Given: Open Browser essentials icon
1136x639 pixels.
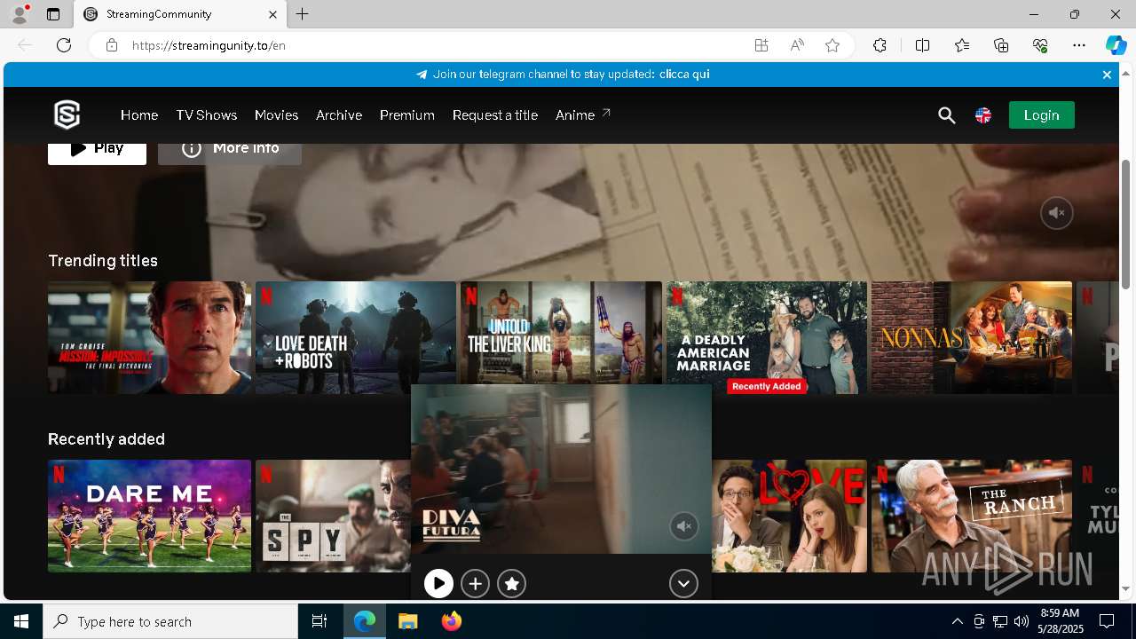Looking at the screenshot, I should [x=1040, y=45].
